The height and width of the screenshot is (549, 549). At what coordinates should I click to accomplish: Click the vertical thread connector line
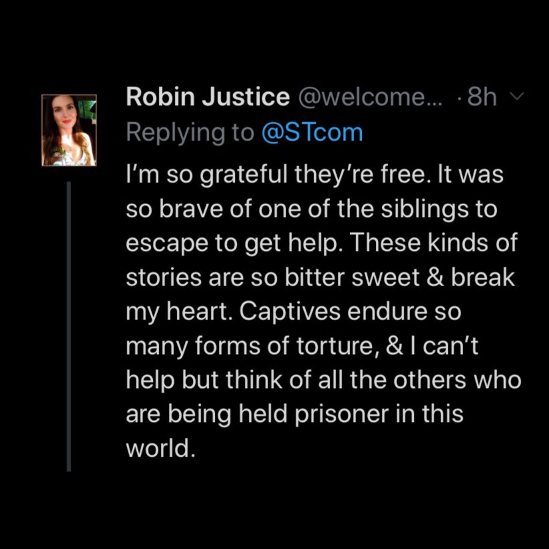(x=69, y=326)
